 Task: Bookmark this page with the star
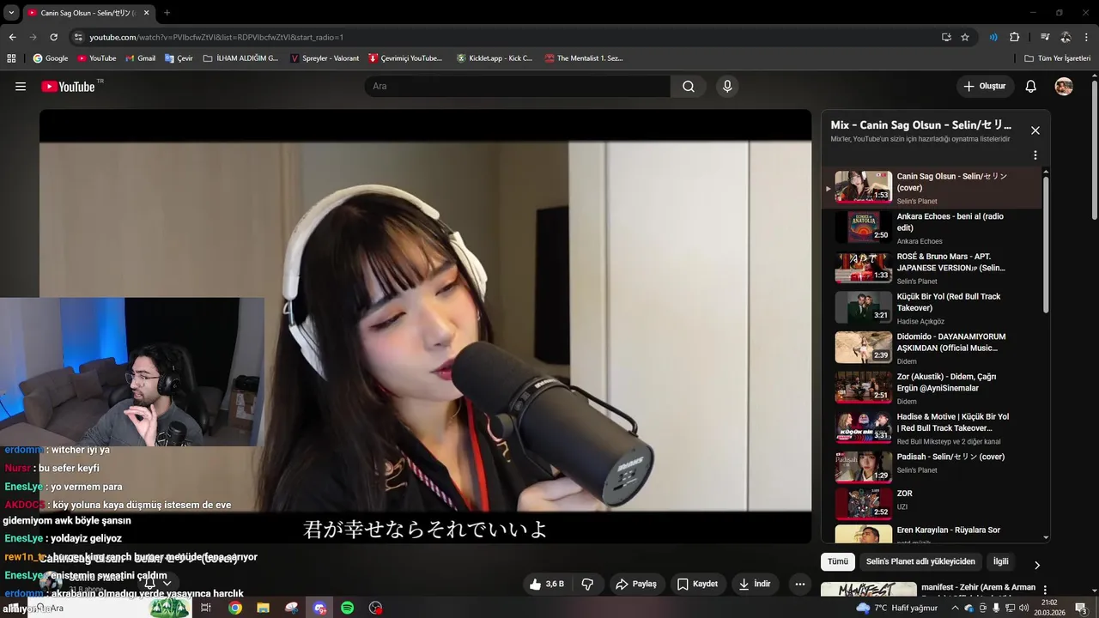tap(965, 37)
